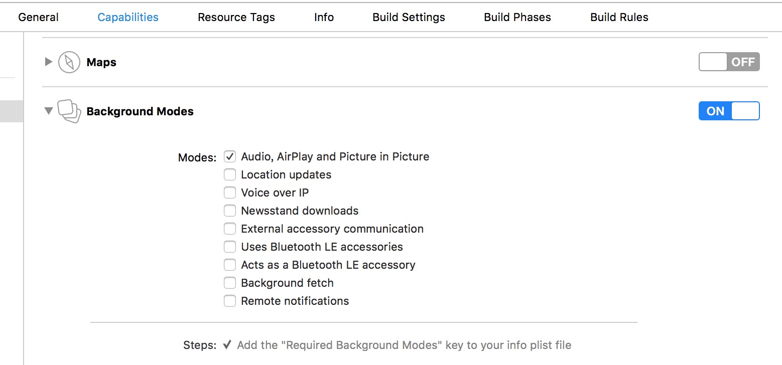This screenshot has height=365, width=782.
Task: Tick External accessory communication checkbox
Action: [x=230, y=229]
